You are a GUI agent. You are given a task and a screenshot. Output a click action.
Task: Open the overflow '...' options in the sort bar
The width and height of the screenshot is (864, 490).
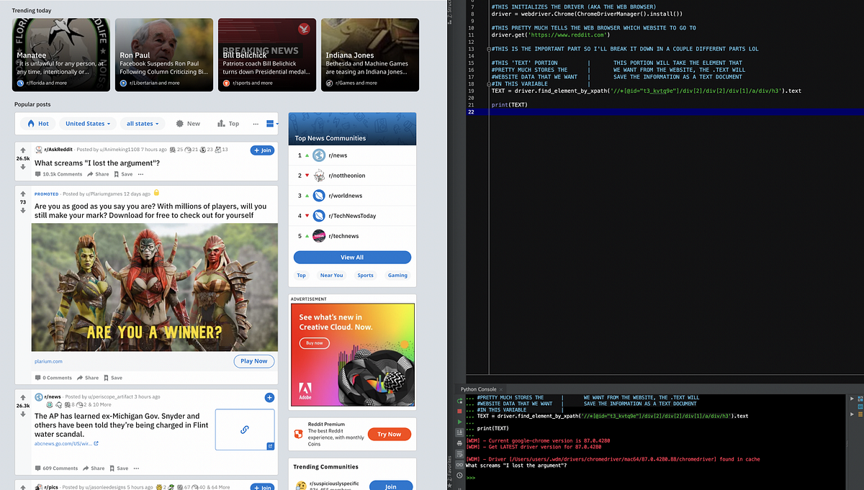click(256, 124)
